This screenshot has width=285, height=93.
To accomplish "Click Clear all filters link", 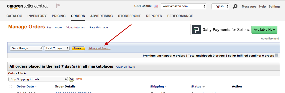I will pyautogui.click(x=126, y=67).
